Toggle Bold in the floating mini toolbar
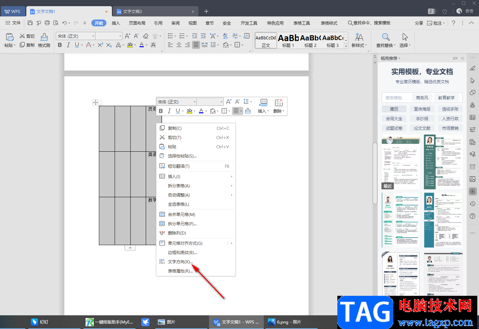Image resolution: width=479 pixels, height=329 pixels. (161, 111)
